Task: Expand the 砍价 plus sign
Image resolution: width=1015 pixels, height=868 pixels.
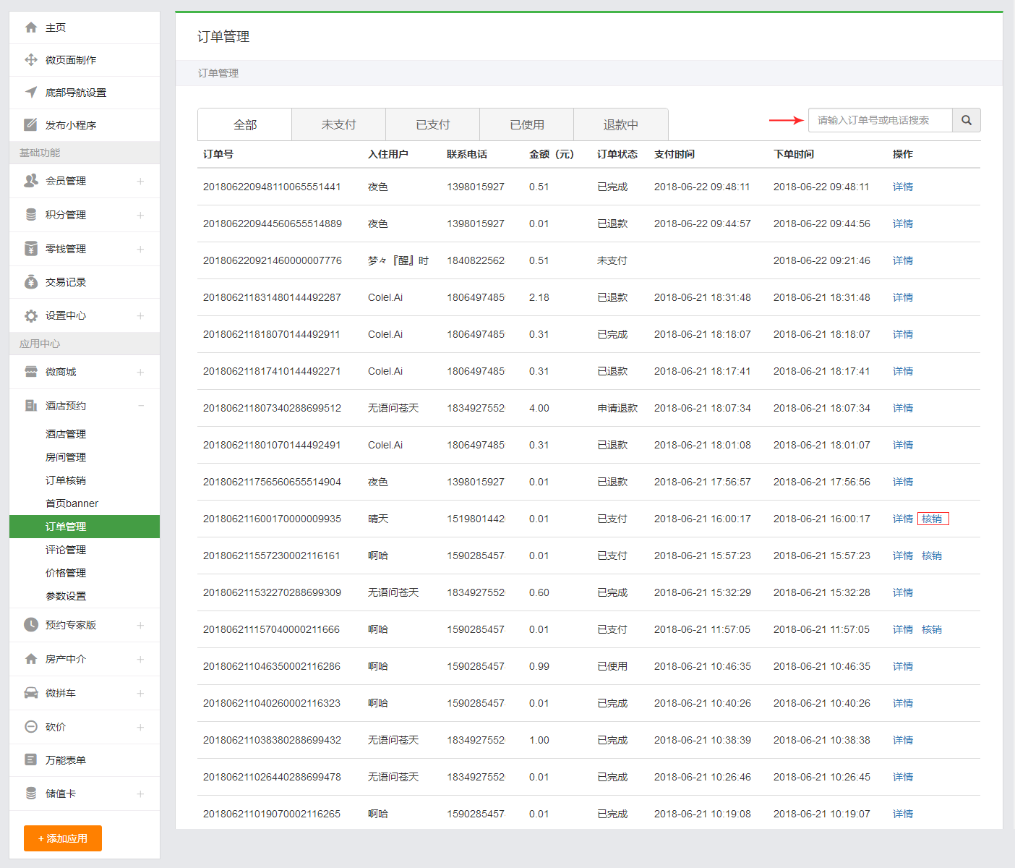Action: tap(140, 727)
